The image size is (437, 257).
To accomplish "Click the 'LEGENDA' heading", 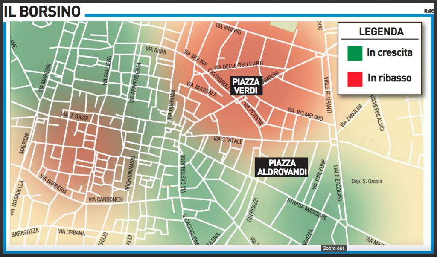I will click(x=381, y=32).
